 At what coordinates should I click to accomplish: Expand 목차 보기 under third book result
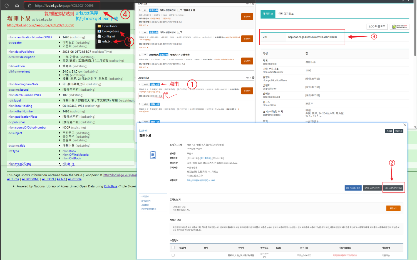tap(143, 67)
